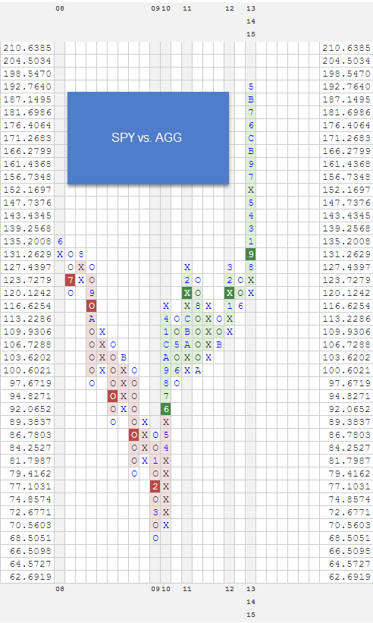Select the red 7 cell at 123.7279
Image resolution: width=373 pixels, height=623 pixels.
point(71,280)
